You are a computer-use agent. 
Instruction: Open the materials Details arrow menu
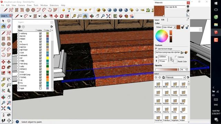(188, 77)
